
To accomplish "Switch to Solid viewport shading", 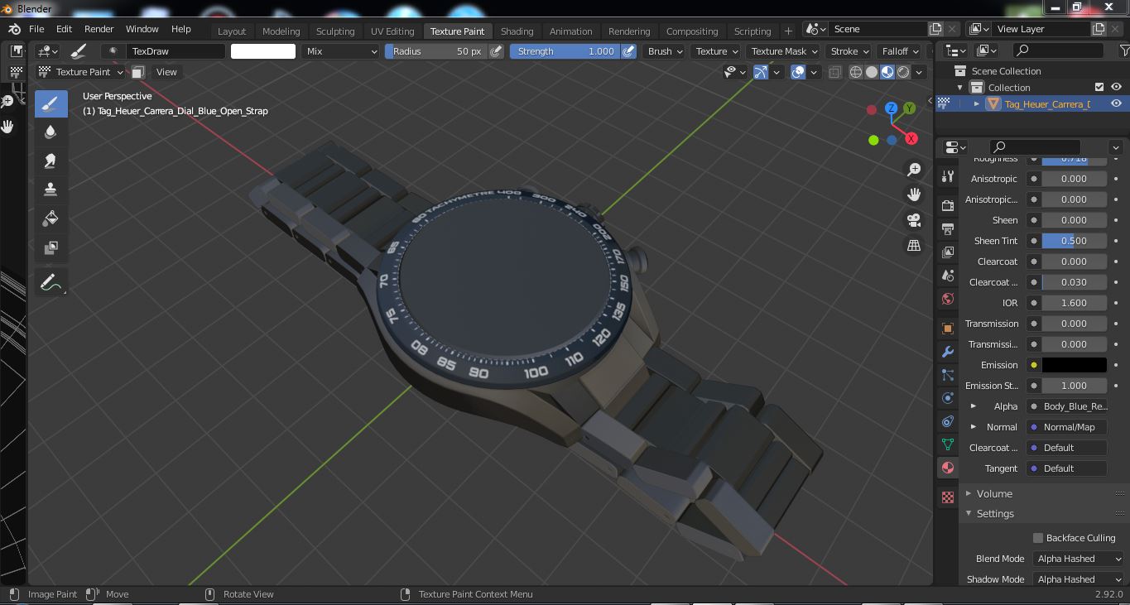I will pyautogui.click(x=872, y=72).
